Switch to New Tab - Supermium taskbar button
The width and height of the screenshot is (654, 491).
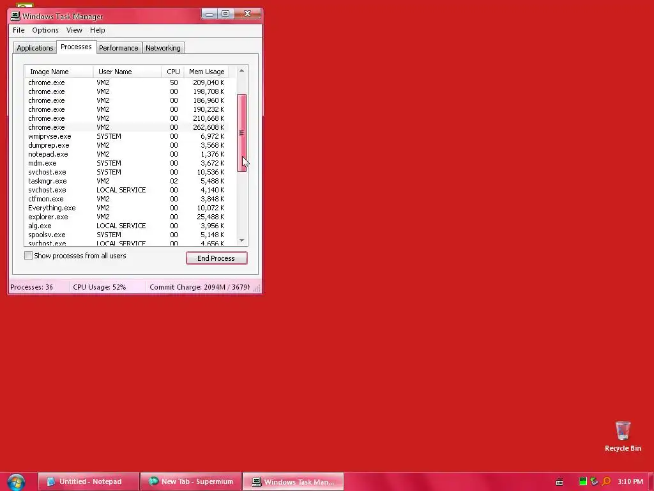191,482
